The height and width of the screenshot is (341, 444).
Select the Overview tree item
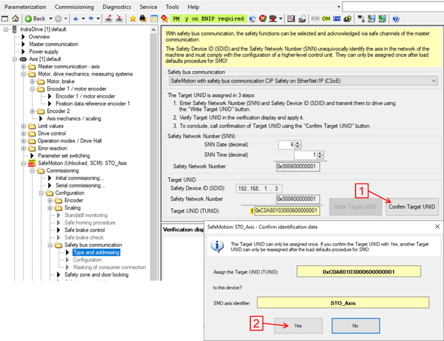[x=39, y=37]
